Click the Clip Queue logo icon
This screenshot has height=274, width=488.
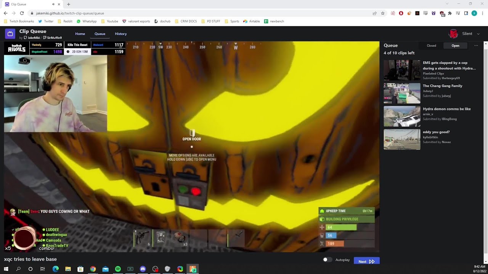pos(10,34)
